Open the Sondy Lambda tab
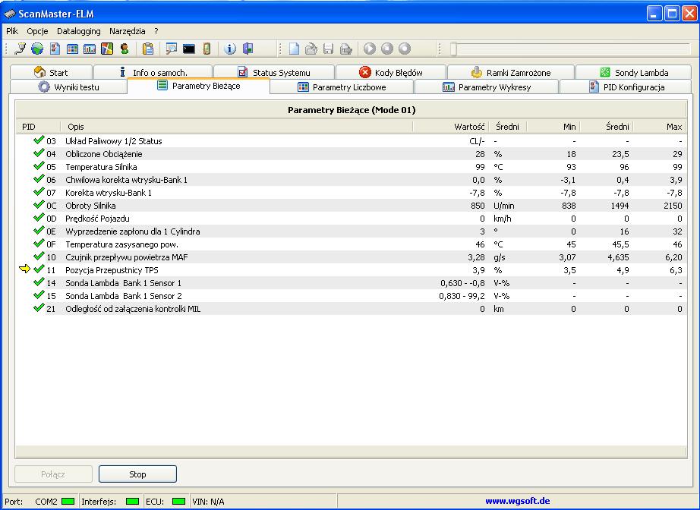700x510 pixels. click(633, 72)
